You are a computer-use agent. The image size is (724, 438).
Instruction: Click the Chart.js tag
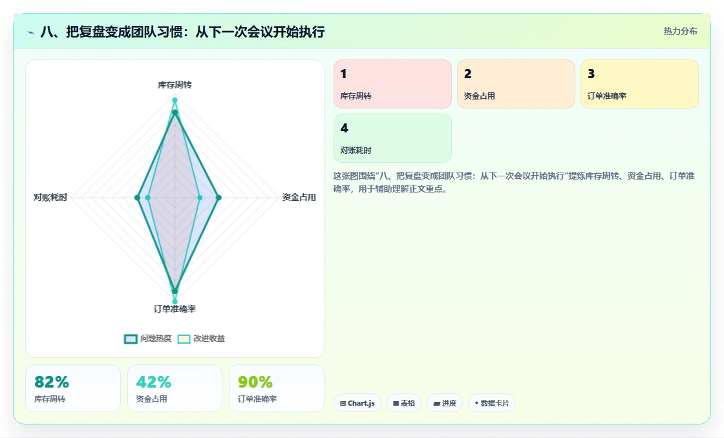tap(357, 403)
